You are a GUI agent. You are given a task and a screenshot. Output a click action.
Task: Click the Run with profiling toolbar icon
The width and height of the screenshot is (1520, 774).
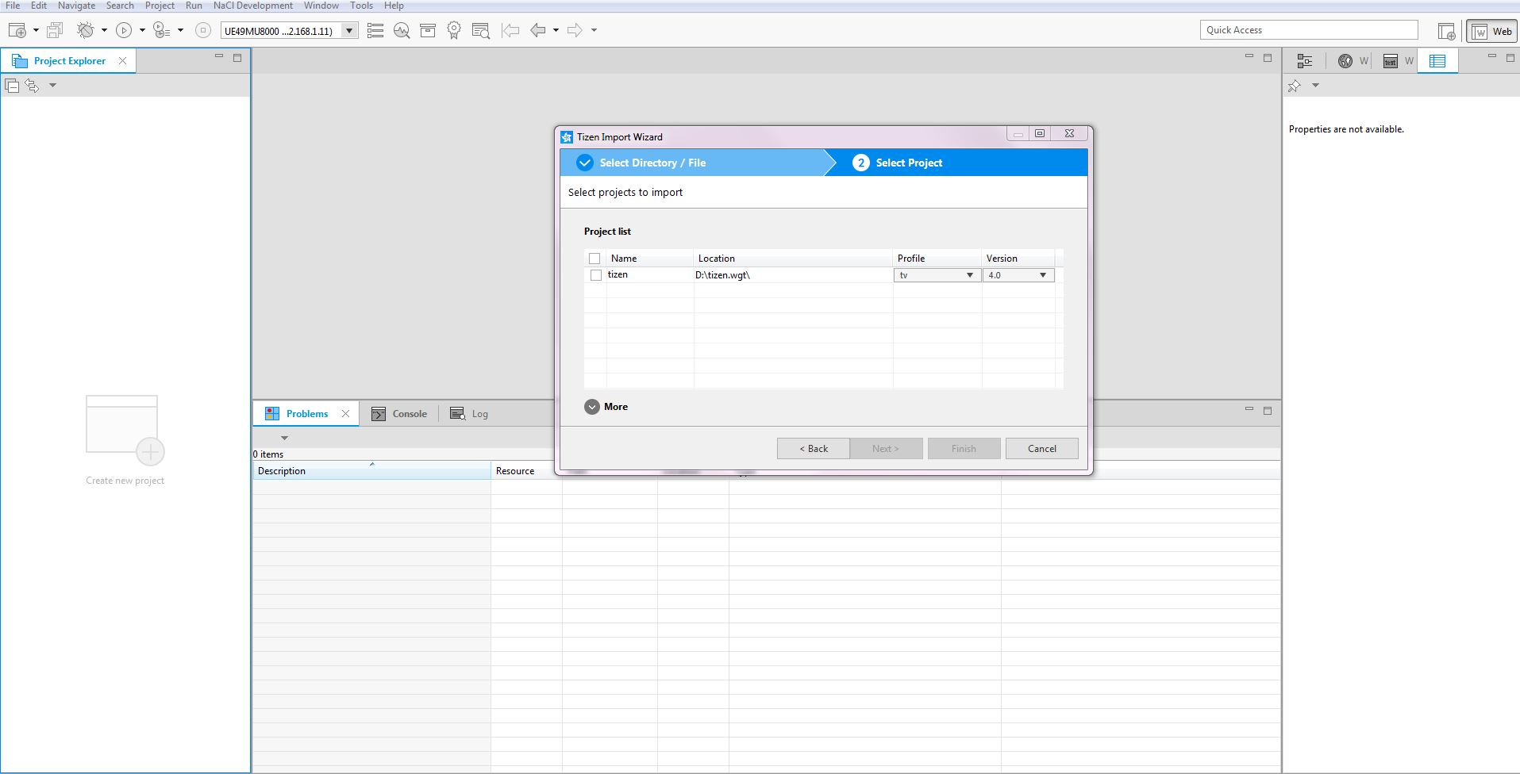pyautogui.click(x=161, y=30)
